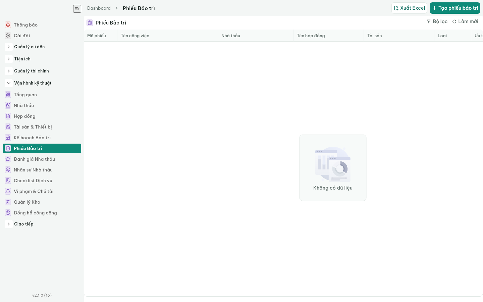Expand the Giao tiếp section

pyautogui.click(x=9, y=224)
